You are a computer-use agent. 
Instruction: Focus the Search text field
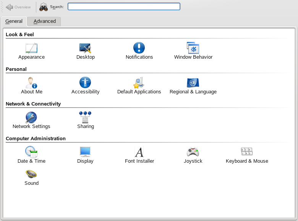123,6
